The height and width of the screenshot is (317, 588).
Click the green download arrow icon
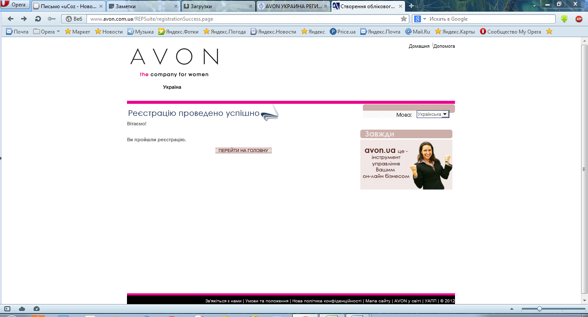565,19
